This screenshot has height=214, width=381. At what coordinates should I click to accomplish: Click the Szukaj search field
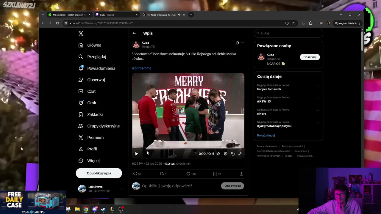click(x=288, y=33)
